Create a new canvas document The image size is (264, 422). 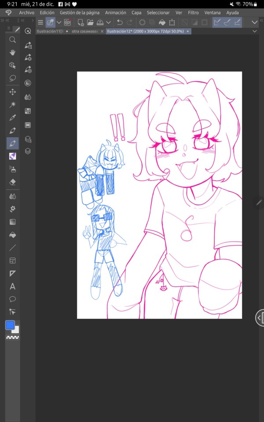pos(80,22)
